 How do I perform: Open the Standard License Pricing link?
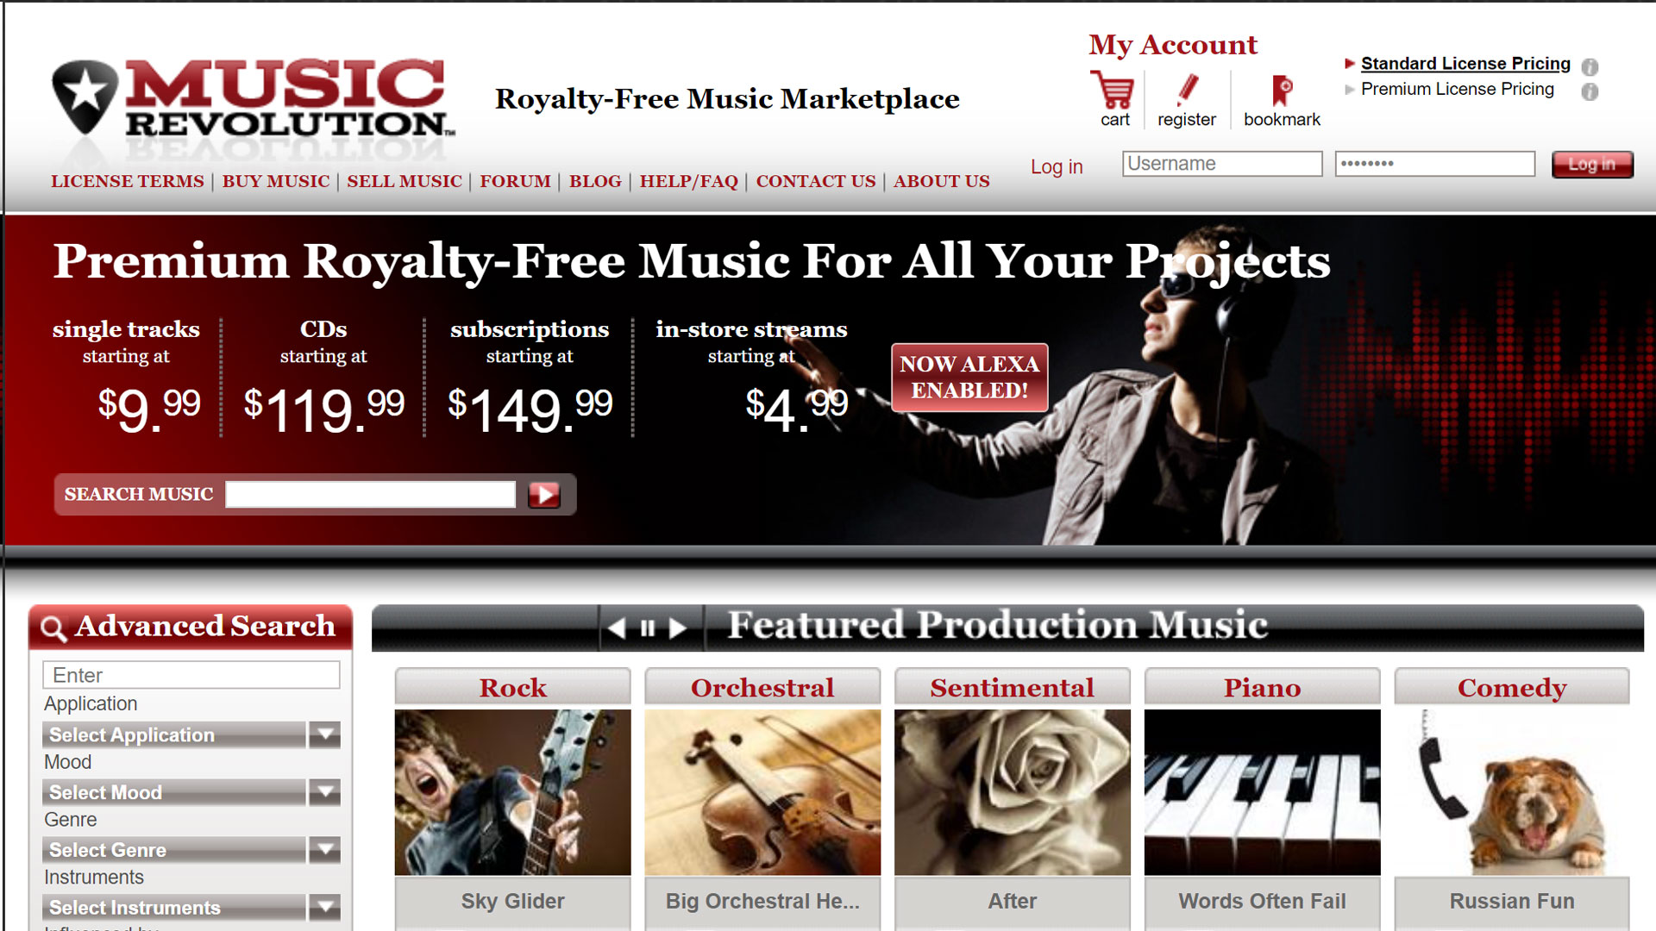coord(1465,64)
